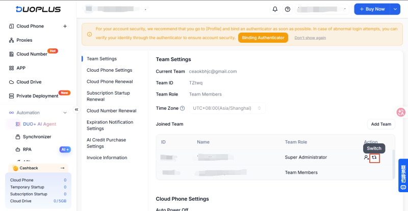This screenshot has height=211, width=408.
Task: Open Cloud Number in the sidebar
Action: (x=32, y=54)
